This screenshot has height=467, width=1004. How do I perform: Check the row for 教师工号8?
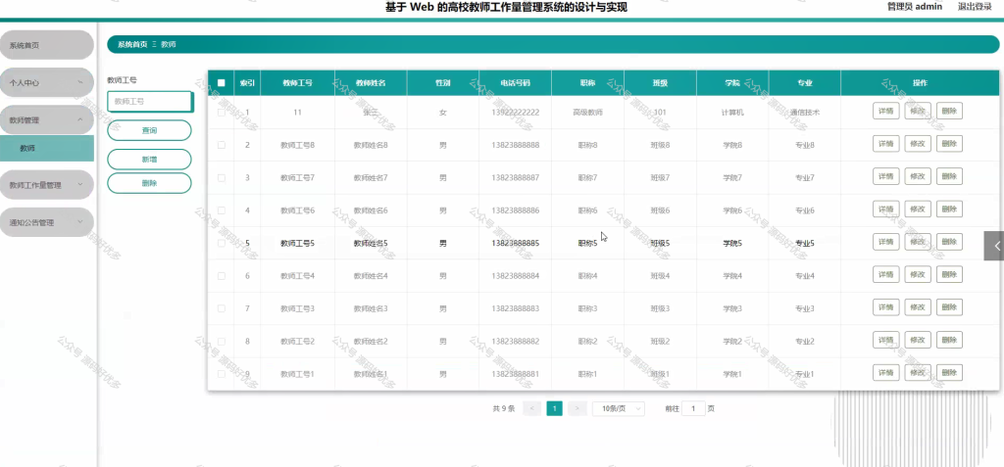coord(222,145)
